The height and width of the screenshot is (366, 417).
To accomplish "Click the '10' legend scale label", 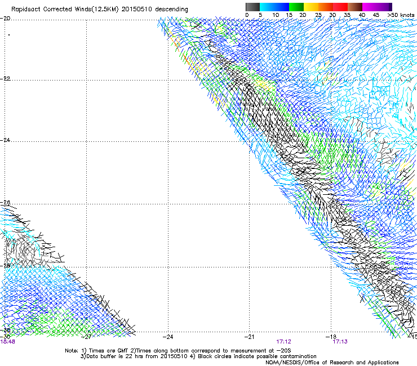I will (x=276, y=15).
